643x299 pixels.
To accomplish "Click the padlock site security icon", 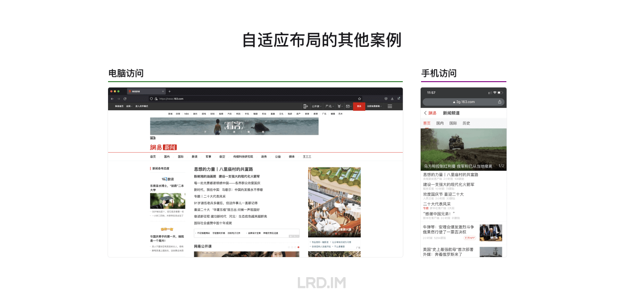I will point(155,99).
